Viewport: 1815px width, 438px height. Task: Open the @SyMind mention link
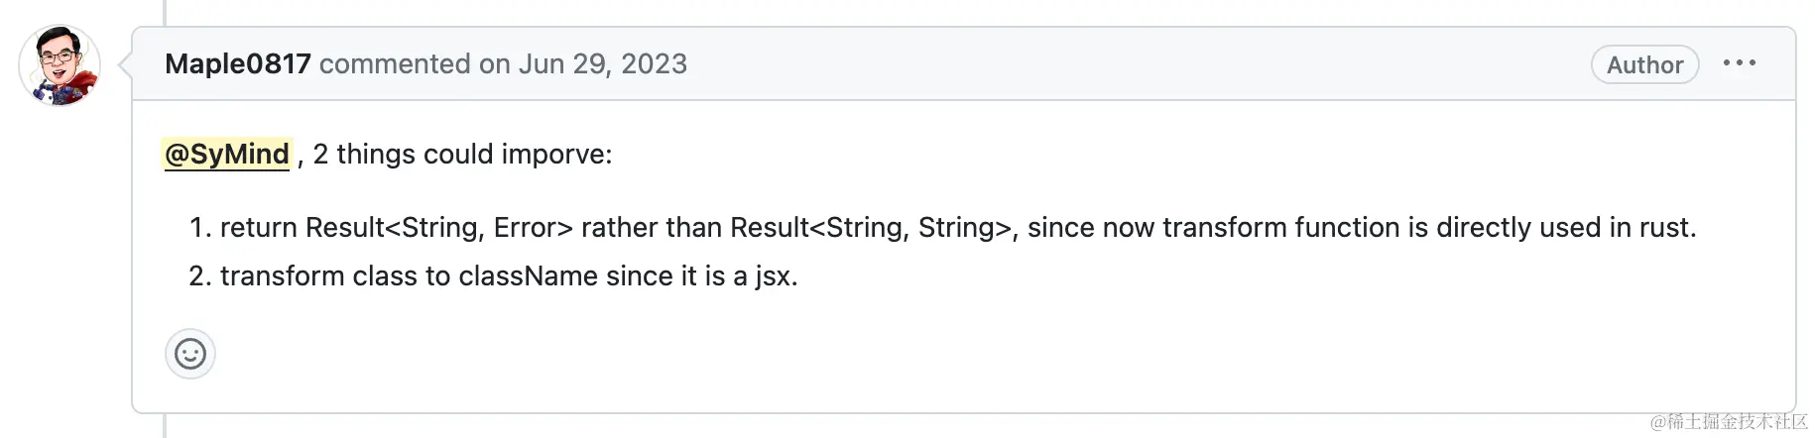227,155
